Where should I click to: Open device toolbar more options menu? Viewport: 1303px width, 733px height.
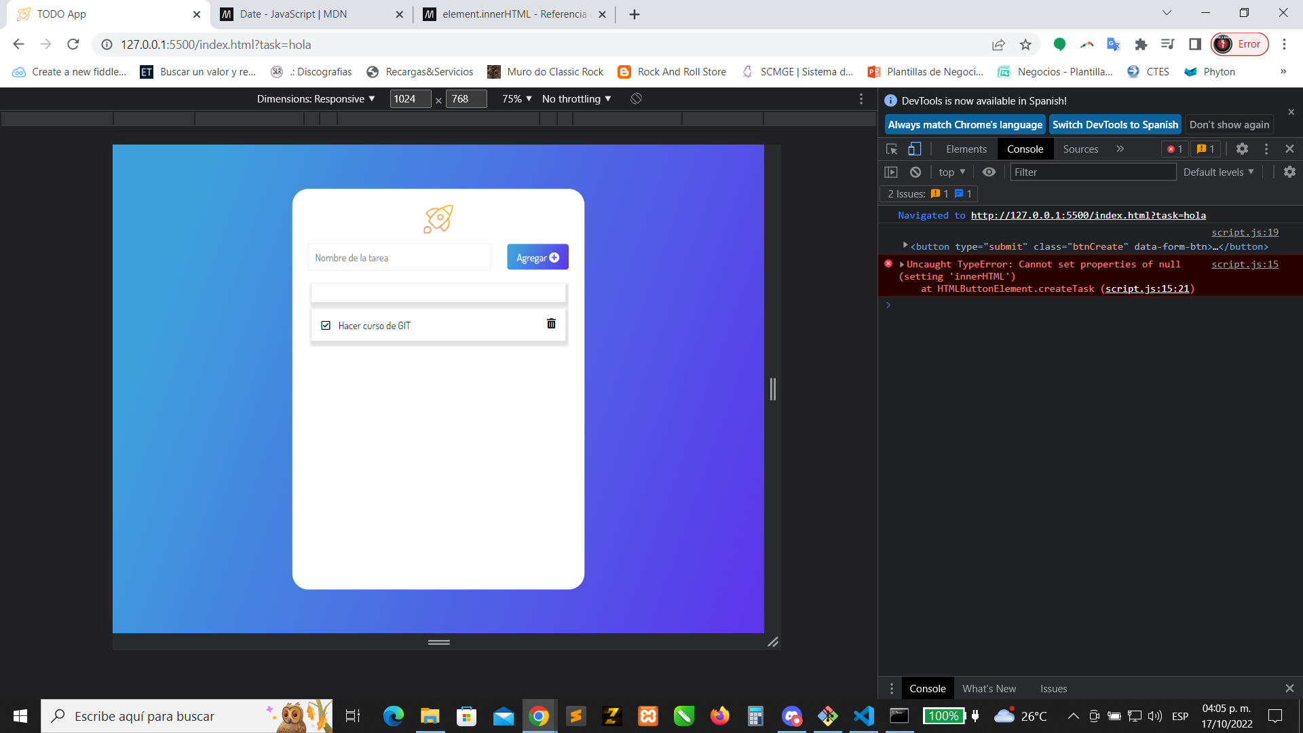(x=861, y=99)
